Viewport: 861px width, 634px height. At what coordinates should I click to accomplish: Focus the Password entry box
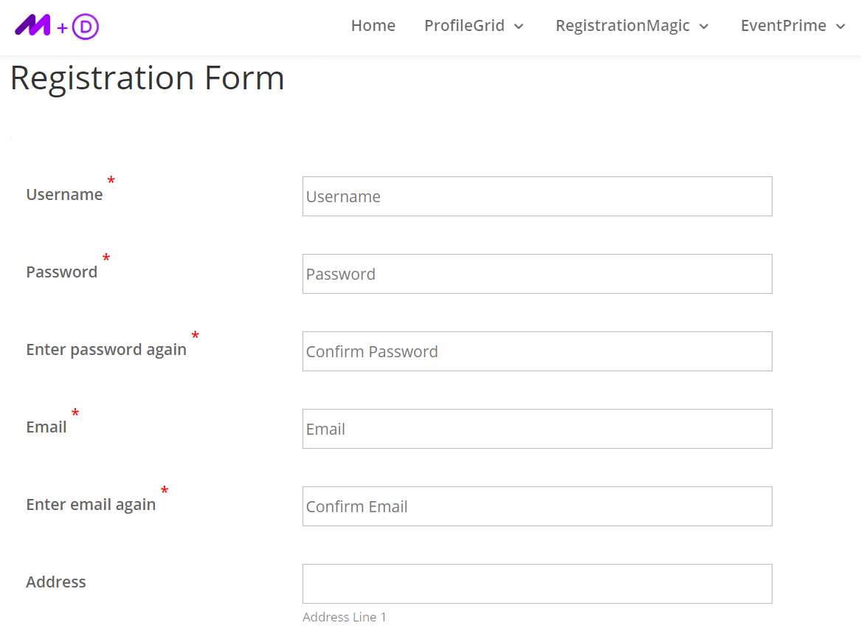coord(537,274)
